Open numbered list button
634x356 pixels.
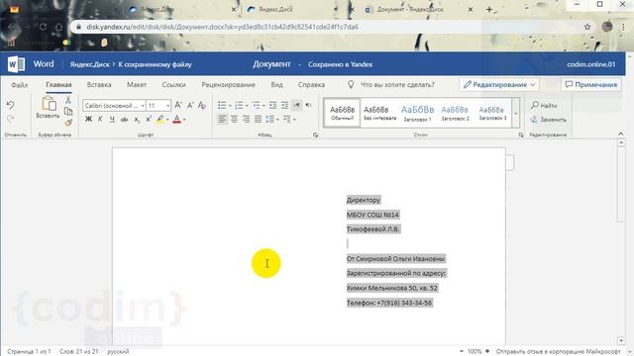coord(239,106)
